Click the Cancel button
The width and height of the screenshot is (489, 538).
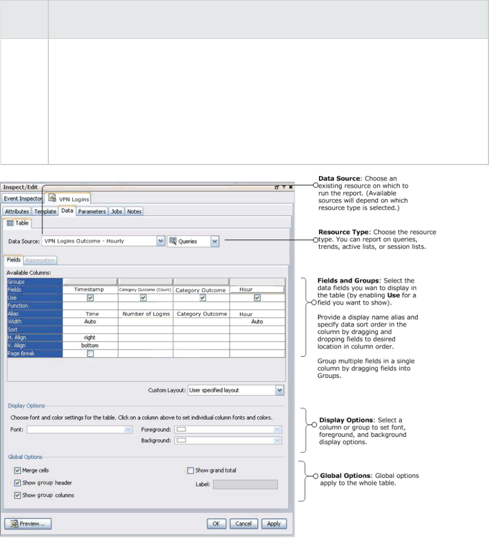pyautogui.click(x=243, y=524)
